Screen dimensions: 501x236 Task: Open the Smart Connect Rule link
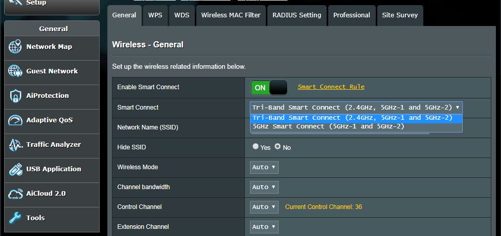(x=331, y=87)
